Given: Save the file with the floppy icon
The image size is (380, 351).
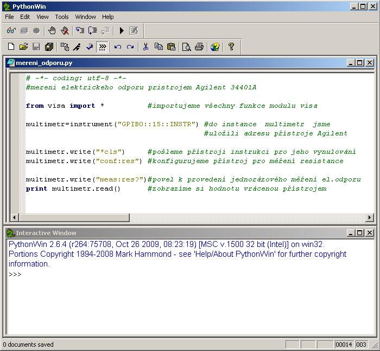Looking at the screenshot, I should click(x=36, y=47).
